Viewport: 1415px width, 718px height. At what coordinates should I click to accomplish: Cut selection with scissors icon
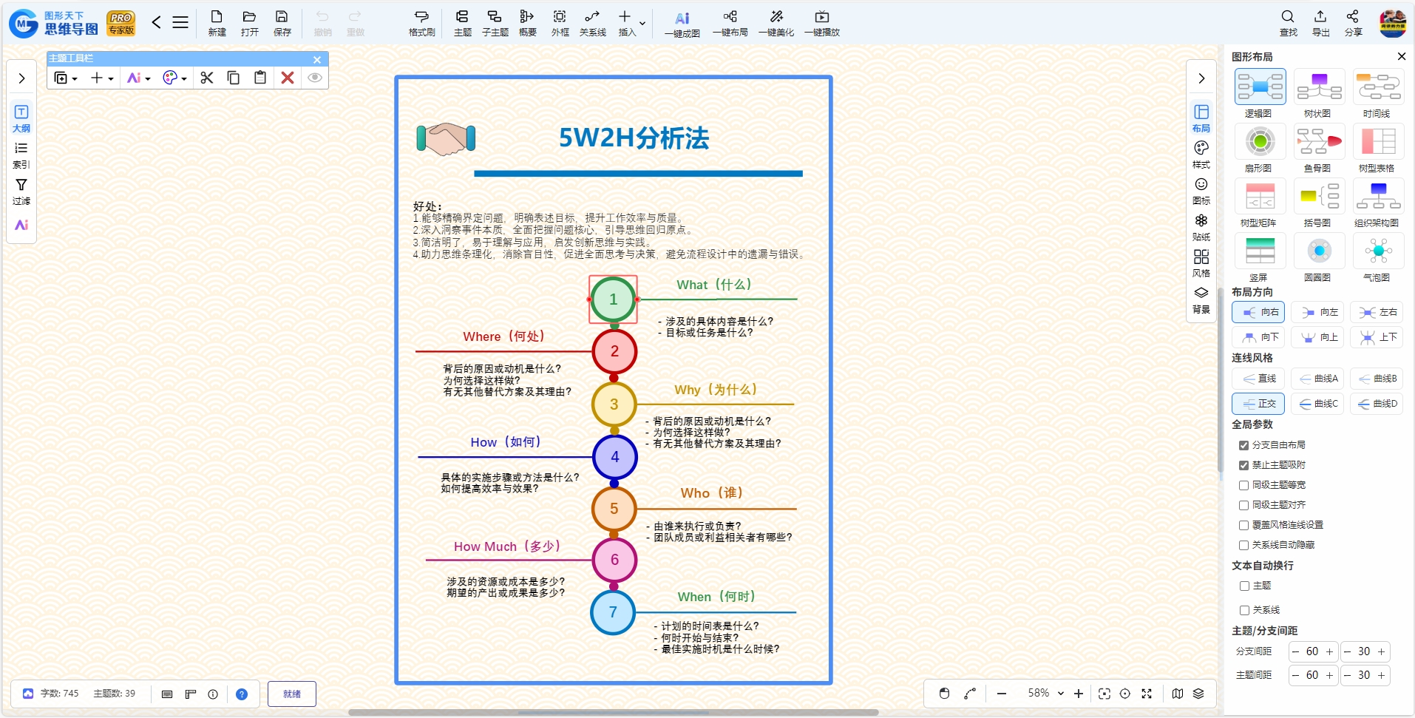click(207, 78)
